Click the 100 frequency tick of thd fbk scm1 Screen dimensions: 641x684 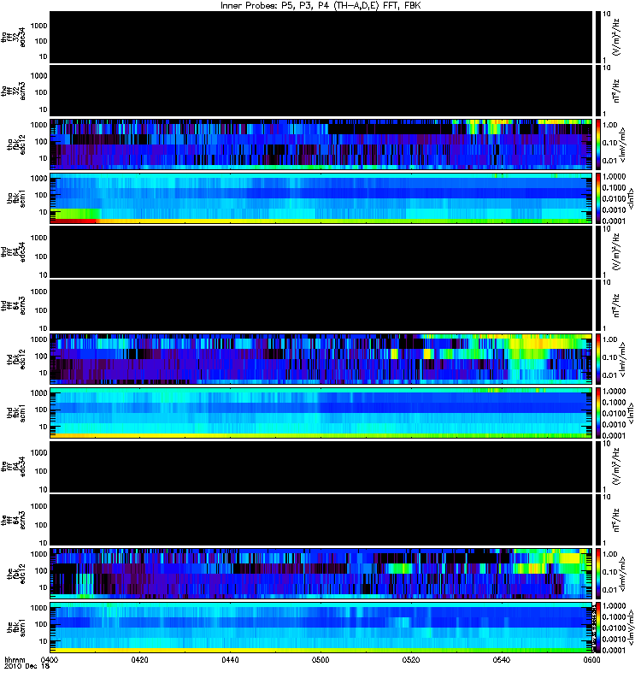[x=41, y=410]
